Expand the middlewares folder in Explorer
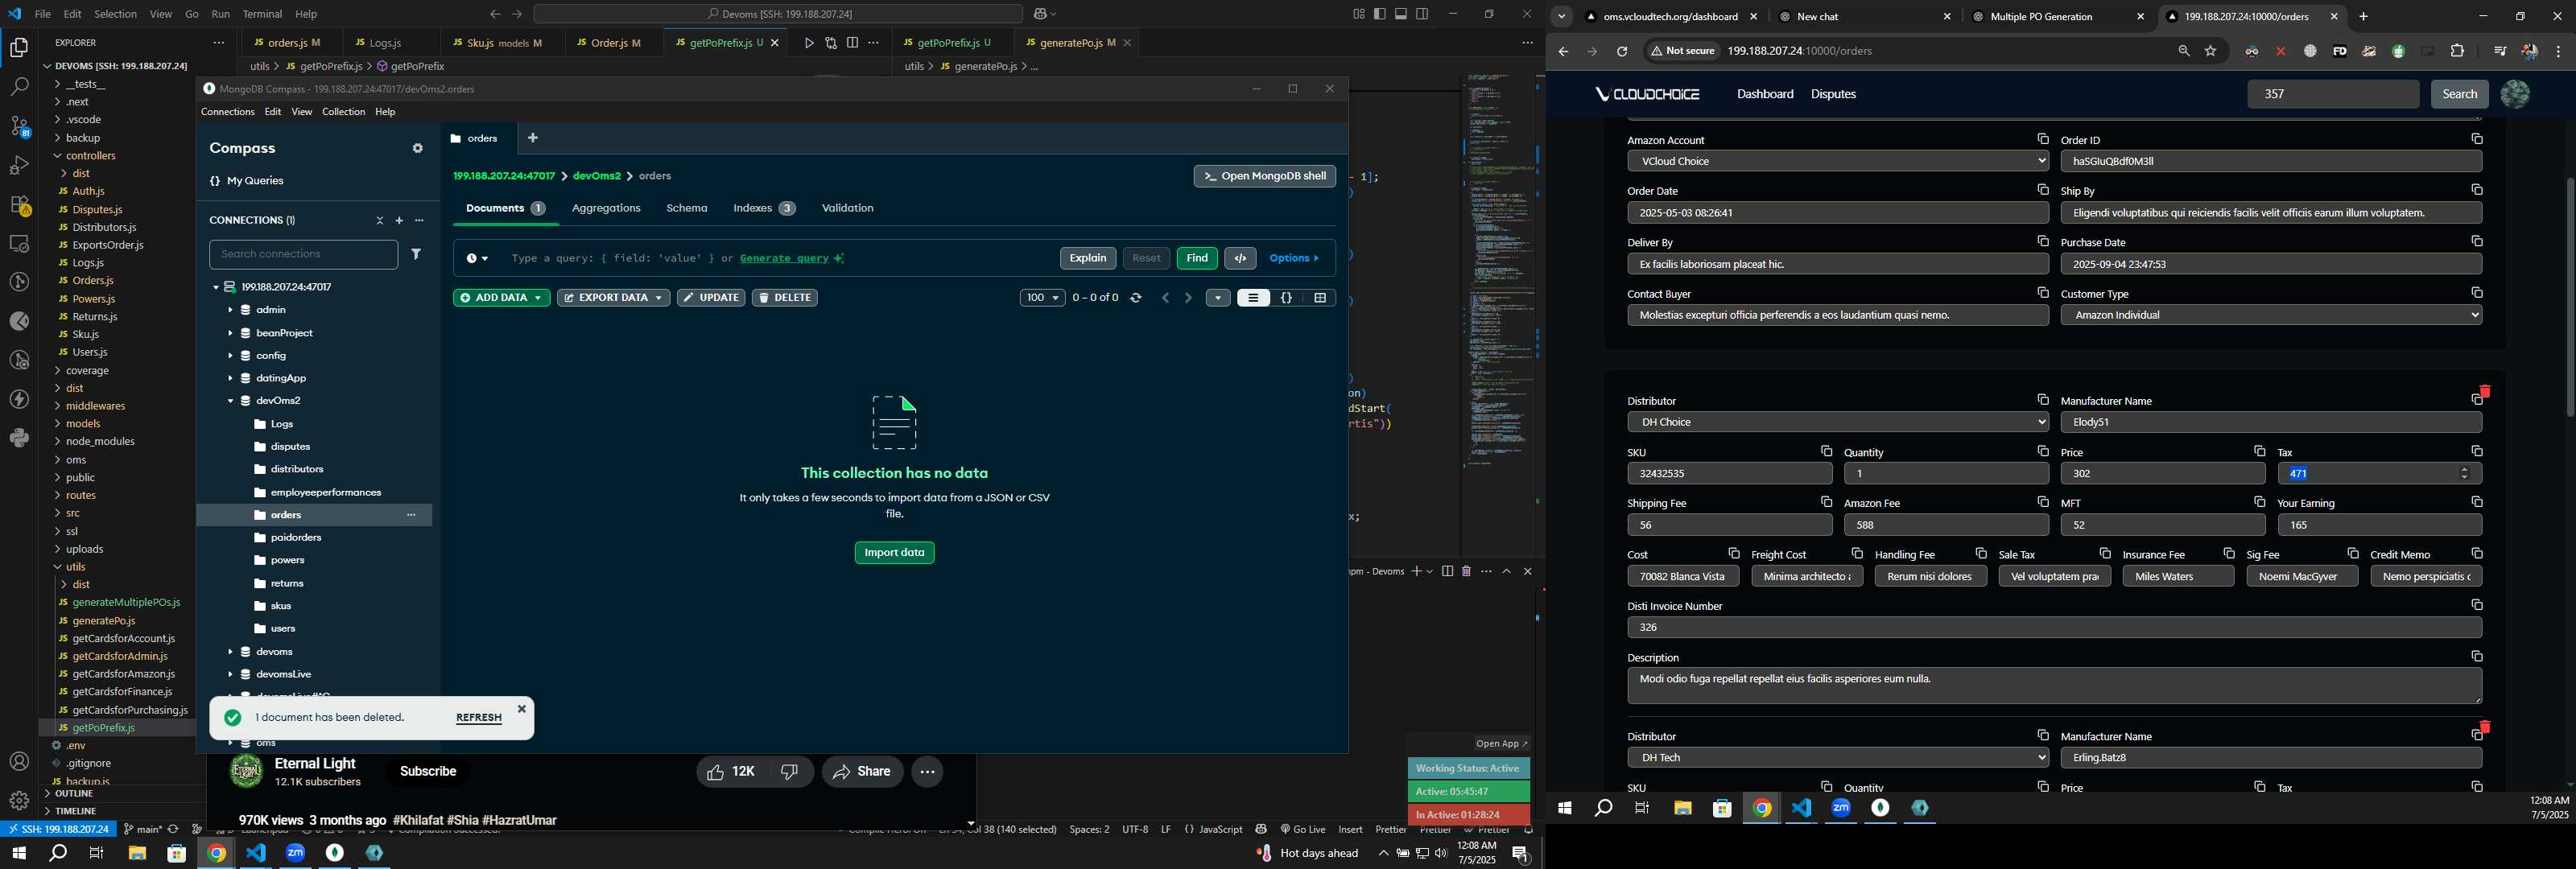Screen dimensions: 2576x869 95,406
